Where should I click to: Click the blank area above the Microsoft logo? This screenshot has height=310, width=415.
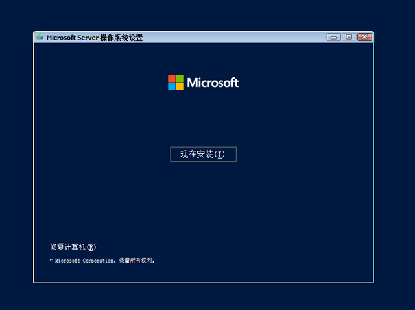pos(203,57)
